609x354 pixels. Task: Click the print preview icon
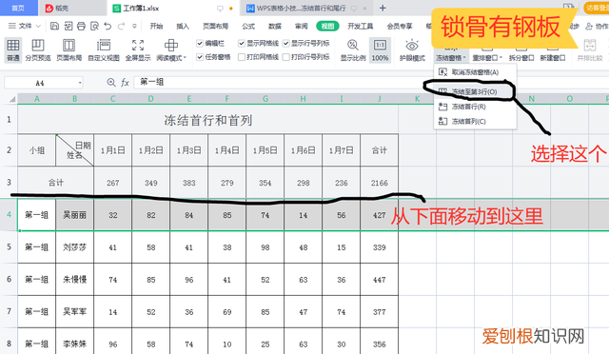click(94, 26)
